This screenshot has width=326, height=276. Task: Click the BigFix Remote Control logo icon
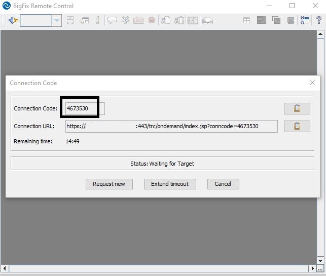point(7,6)
